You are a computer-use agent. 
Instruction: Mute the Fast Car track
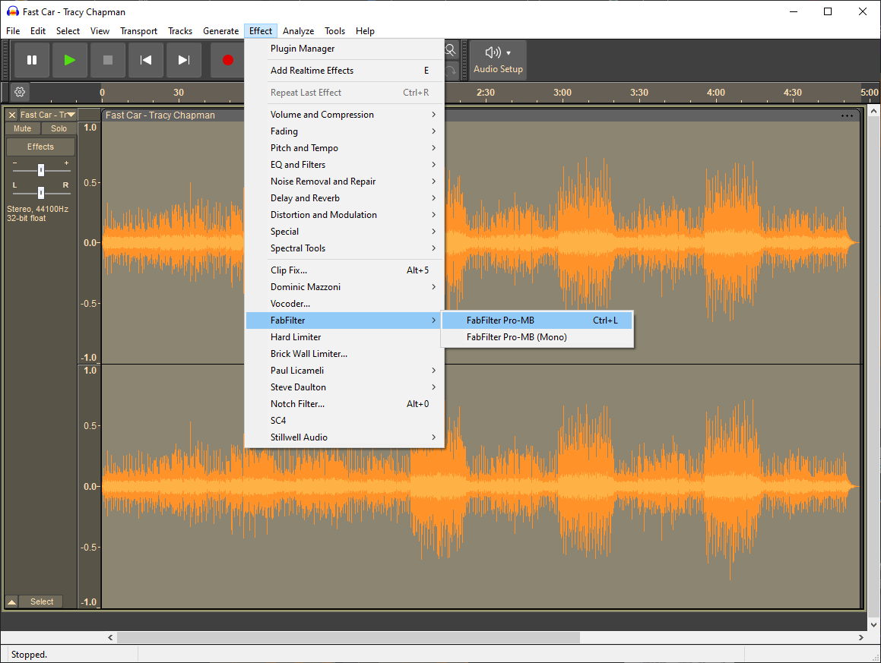23,128
